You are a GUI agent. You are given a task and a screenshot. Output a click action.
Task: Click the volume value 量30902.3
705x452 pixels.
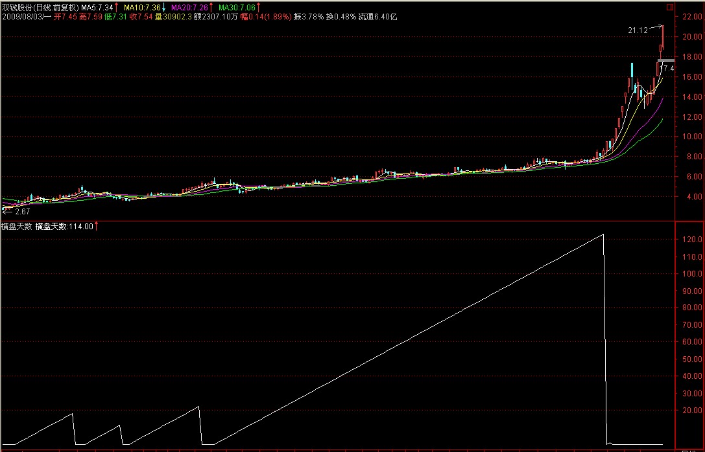(x=174, y=17)
